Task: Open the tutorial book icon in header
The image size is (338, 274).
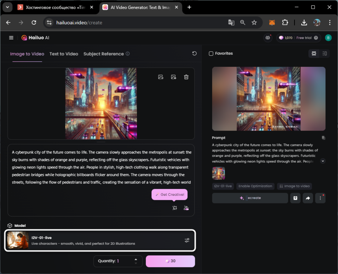Action: tap(268, 38)
